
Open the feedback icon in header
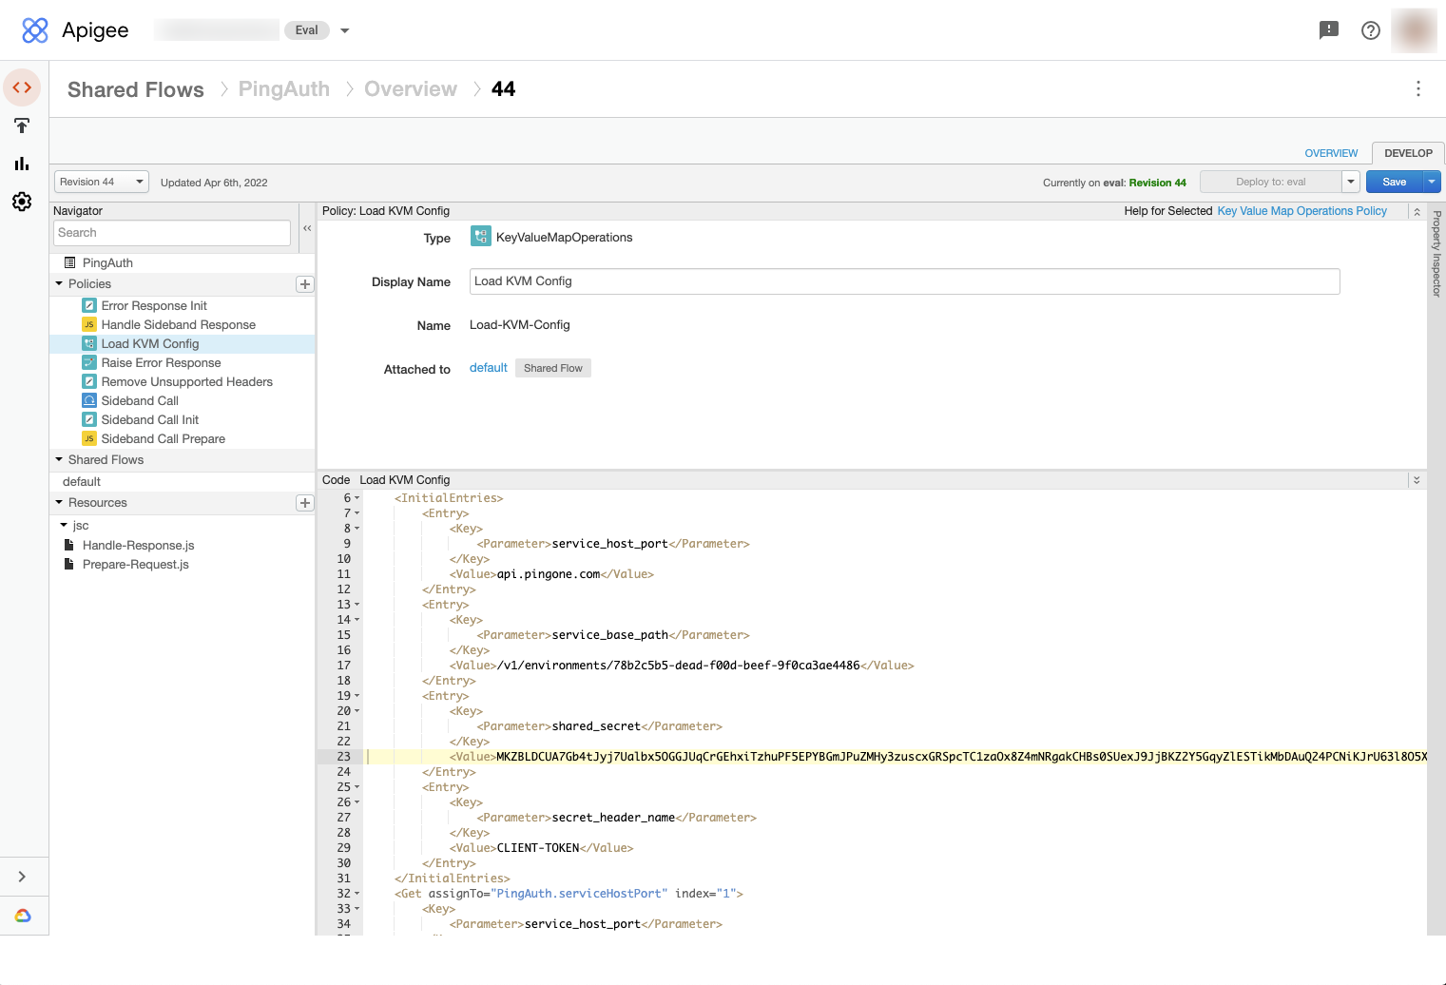coord(1329,30)
